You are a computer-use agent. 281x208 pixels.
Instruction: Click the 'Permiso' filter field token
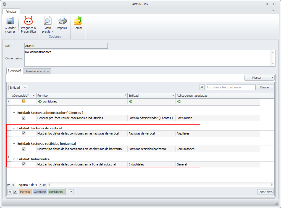[x=25, y=192]
